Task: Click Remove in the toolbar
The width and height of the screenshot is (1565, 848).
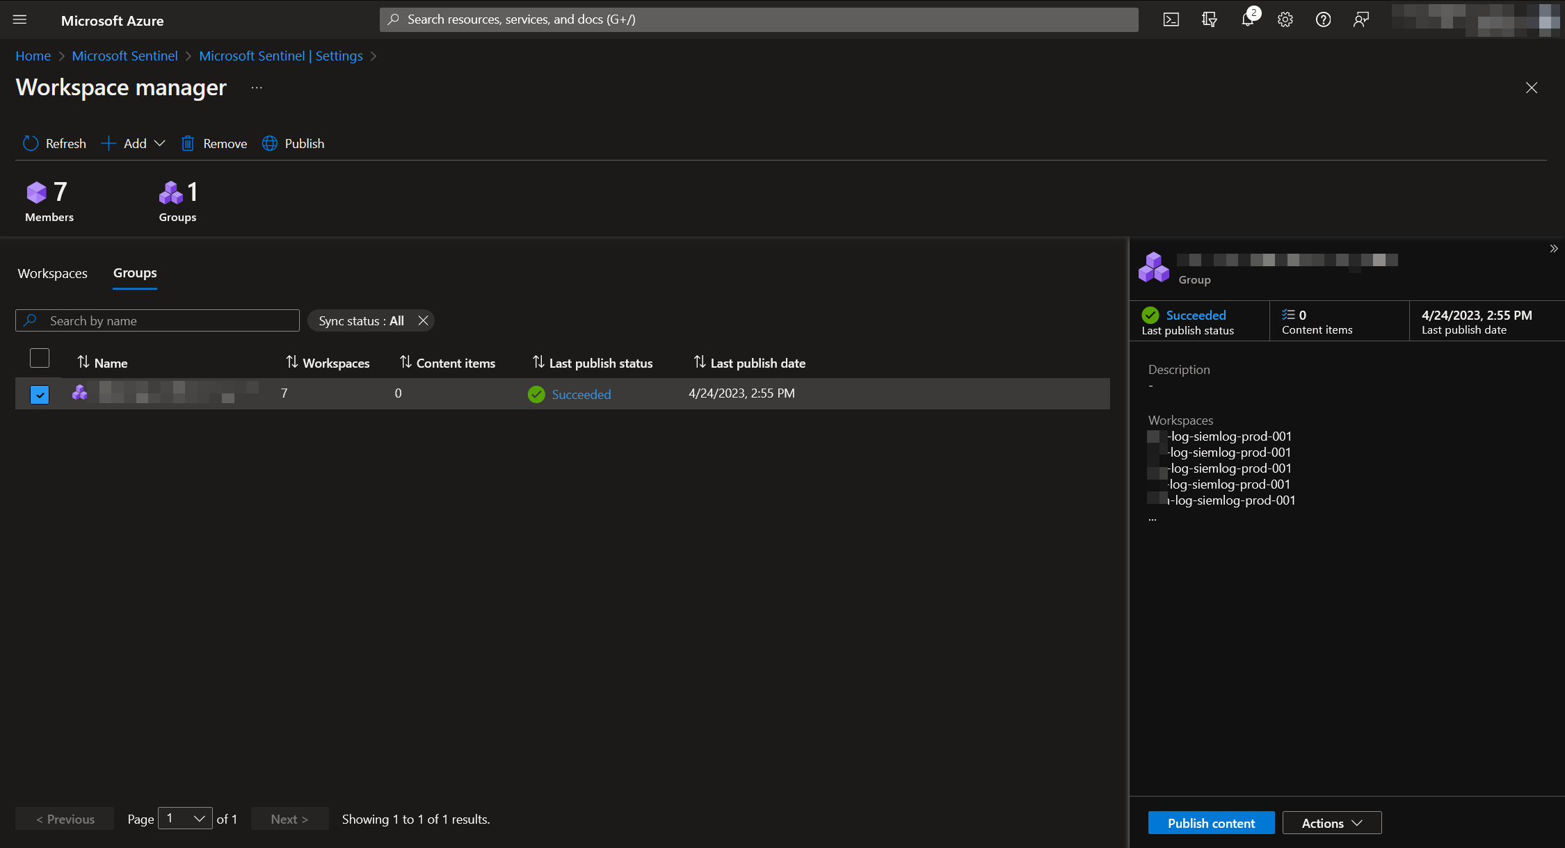Action: tap(214, 143)
